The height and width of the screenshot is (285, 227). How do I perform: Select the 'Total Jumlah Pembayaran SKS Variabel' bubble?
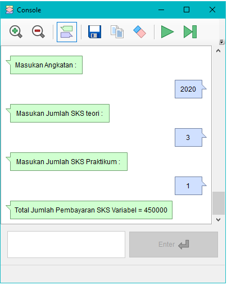pyautogui.click(x=89, y=210)
